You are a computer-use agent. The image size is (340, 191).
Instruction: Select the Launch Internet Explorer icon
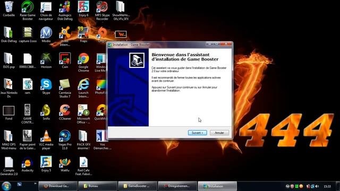(x=83, y=88)
